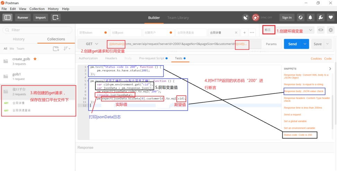Click the Sign In button
Image resolution: width=337 pixels, height=171 pixels.
tap(287, 18)
